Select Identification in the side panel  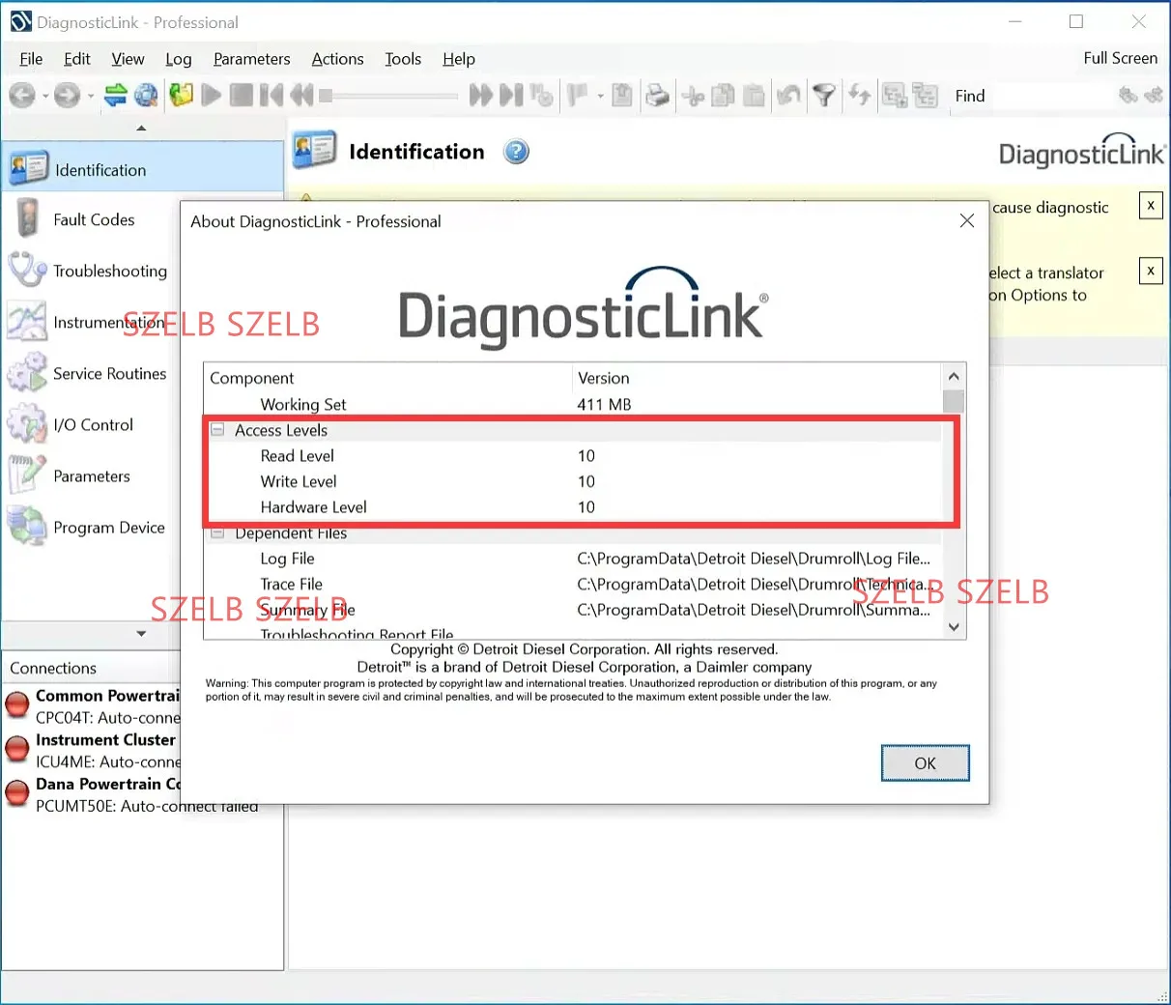[143, 169]
